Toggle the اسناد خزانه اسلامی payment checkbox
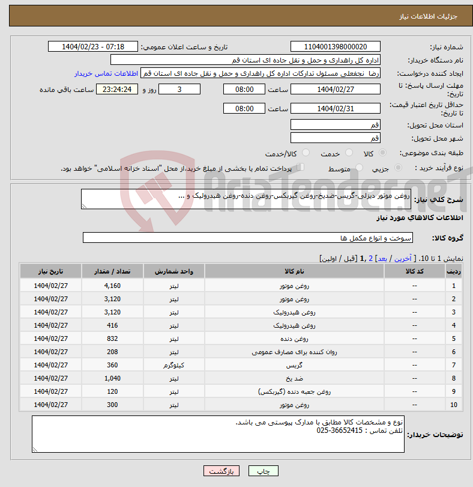 pyautogui.click(x=300, y=167)
